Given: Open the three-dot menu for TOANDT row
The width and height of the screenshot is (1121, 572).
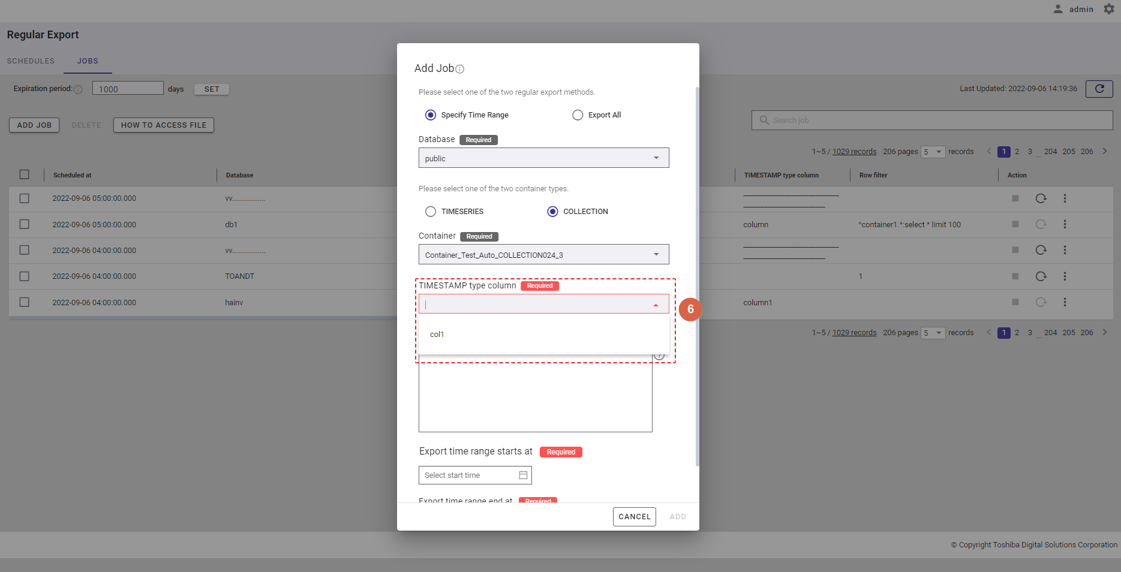Looking at the screenshot, I should tap(1065, 276).
